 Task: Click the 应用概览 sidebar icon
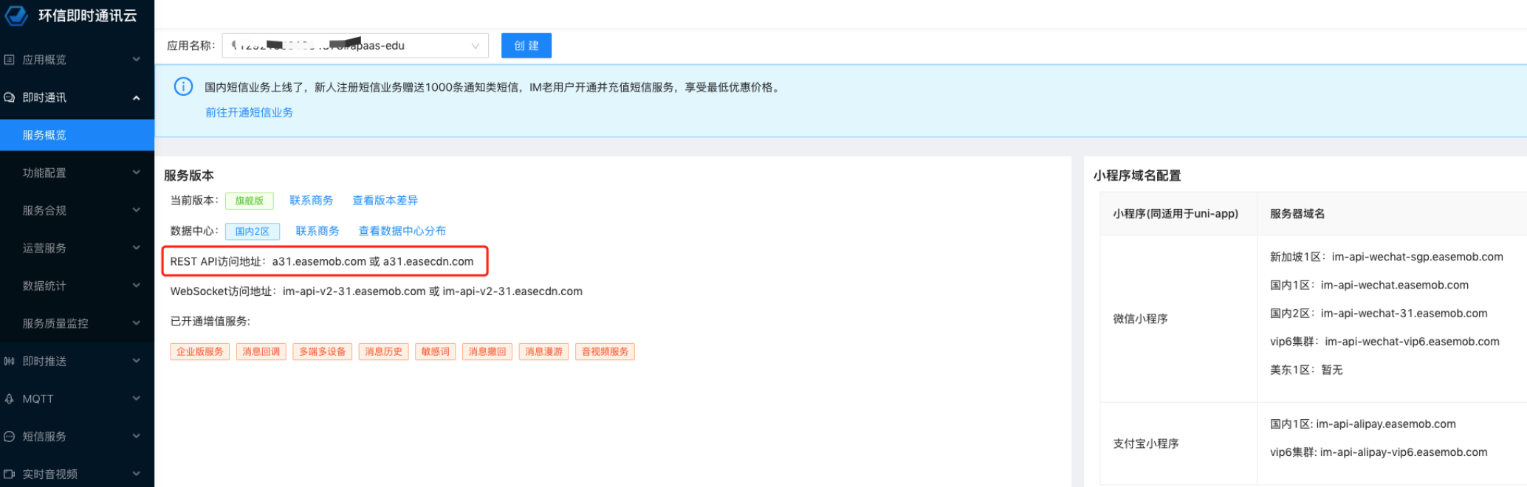pyautogui.click(x=10, y=60)
